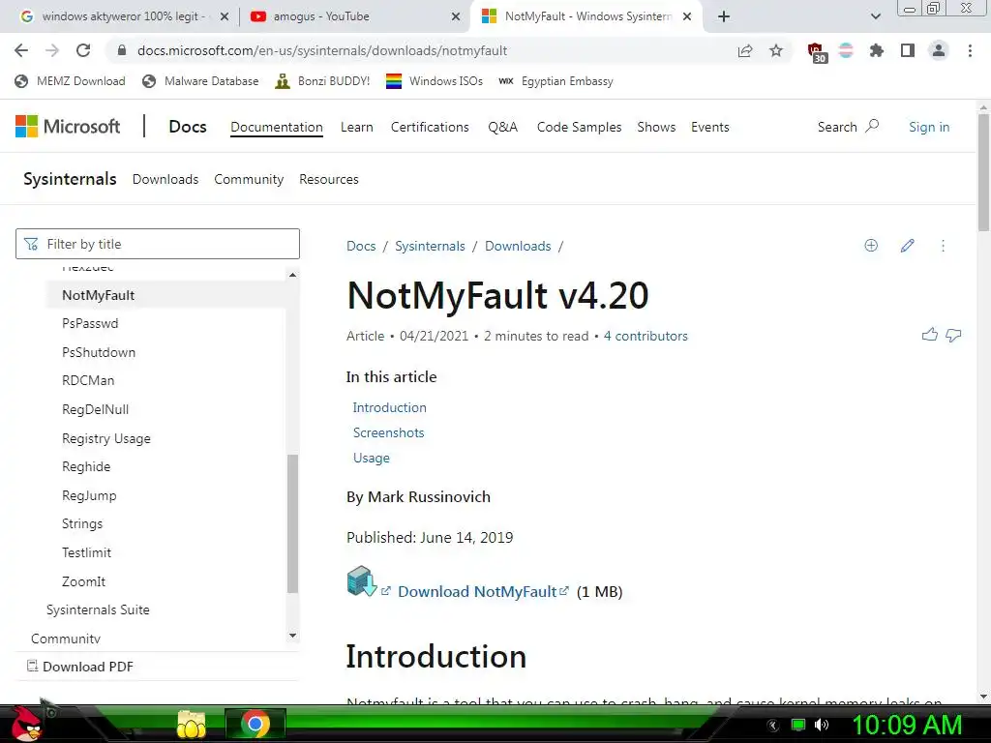Open the Bonzi BUDDY! bookmark
This screenshot has width=991, height=743.
pyautogui.click(x=322, y=81)
